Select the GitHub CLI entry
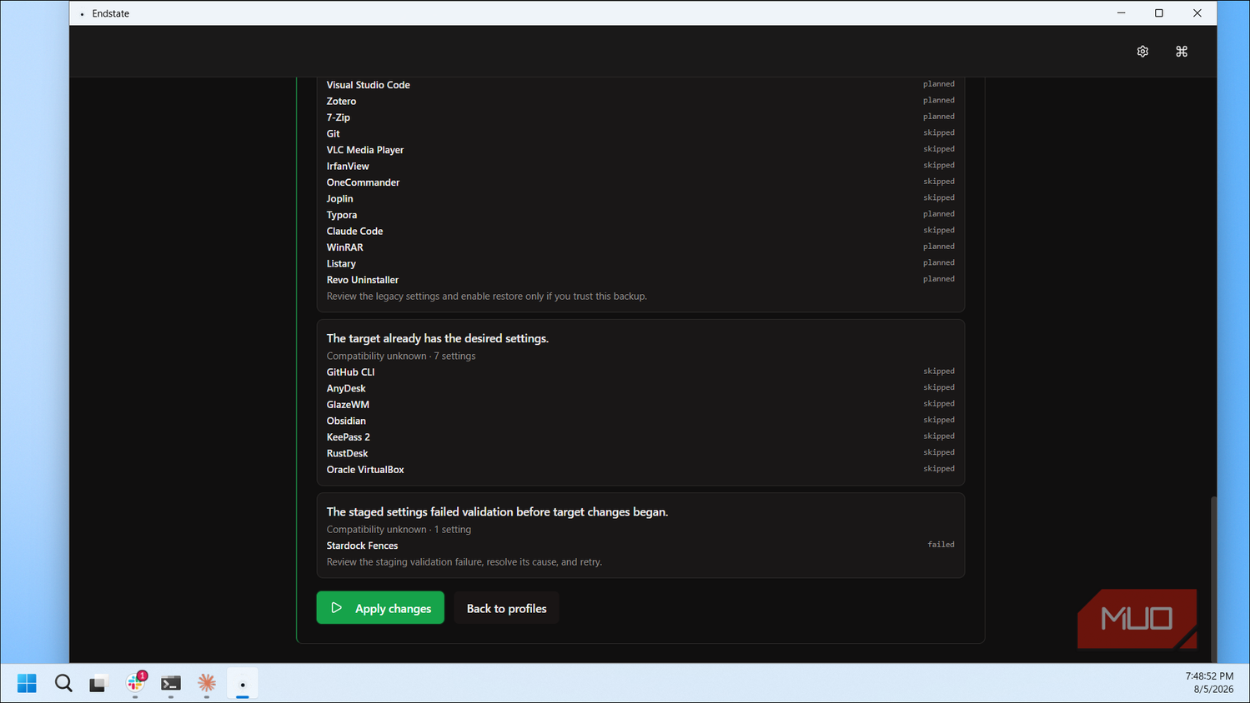The image size is (1250, 703). (640, 372)
